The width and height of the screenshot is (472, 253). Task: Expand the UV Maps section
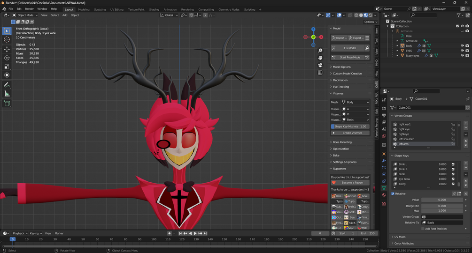(400, 237)
